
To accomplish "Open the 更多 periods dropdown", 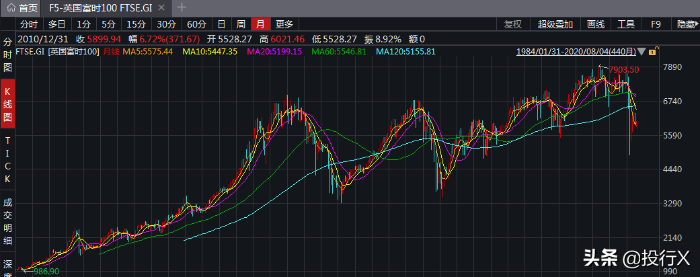I will coord(284,24).
